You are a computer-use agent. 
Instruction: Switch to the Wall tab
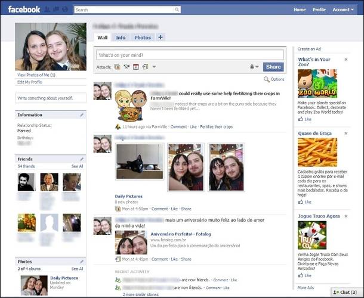(103, 38)
